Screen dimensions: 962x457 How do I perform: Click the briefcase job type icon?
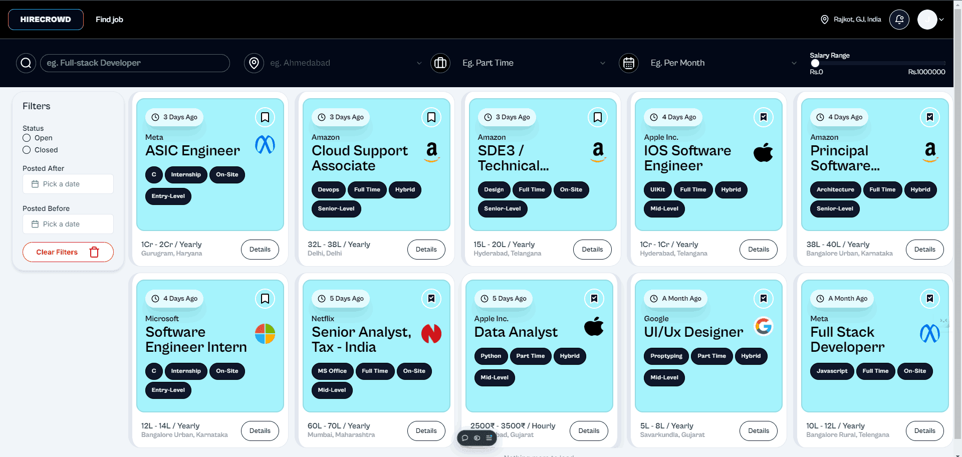440,63
